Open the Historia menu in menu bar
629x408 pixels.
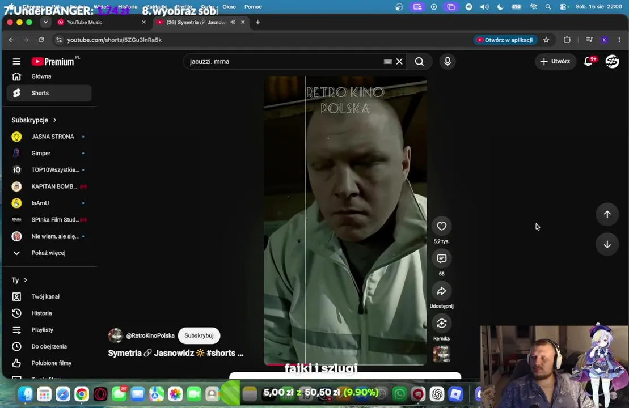[x=128, y=7]
